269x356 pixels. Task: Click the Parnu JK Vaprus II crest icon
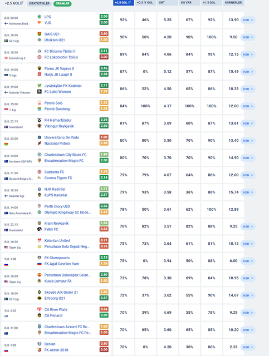40,68
